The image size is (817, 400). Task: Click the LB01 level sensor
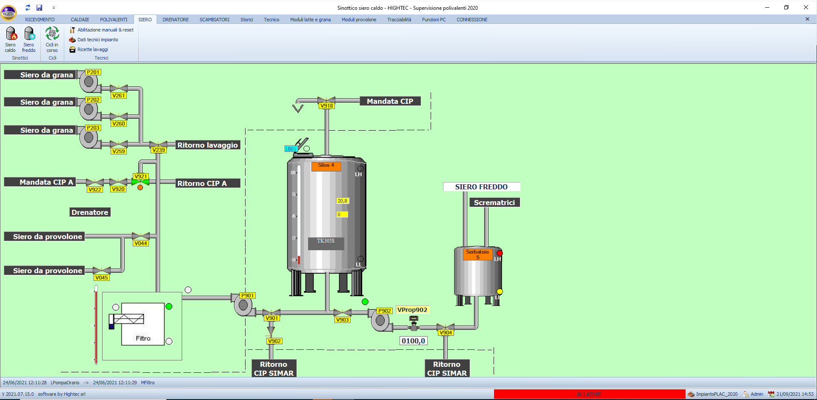pyautogui.click(x=291, y=149)
